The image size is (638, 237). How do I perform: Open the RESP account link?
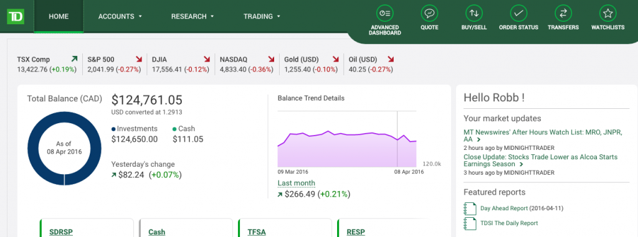coord(356,233)
